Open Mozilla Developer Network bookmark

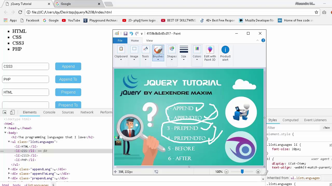tap(257, 20)
